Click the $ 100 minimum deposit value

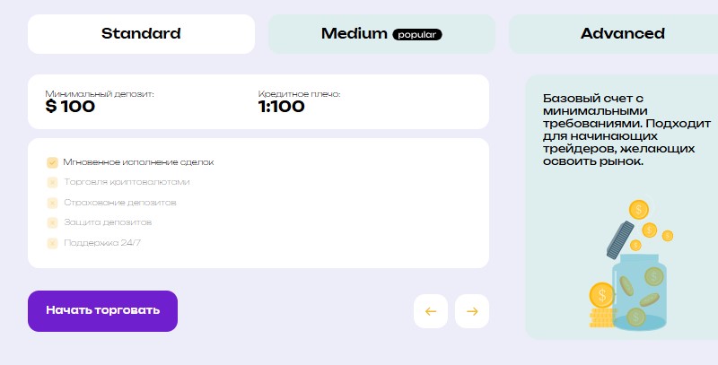[x=70, y=107]
